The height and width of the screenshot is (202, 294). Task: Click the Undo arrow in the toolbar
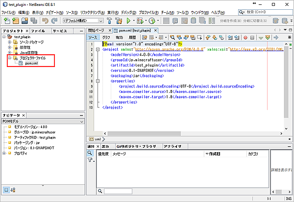pyautogui.click(x=46, y=21)
